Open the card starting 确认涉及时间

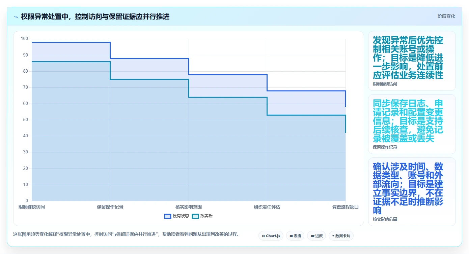coord(412,192)
